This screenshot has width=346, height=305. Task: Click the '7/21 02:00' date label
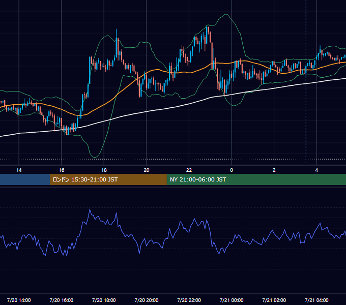[x=274, y=300]
